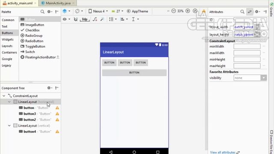Screen dimensions: 274x154
Task: Click the warning icon beside button4
Action: (x=57, y=132)
